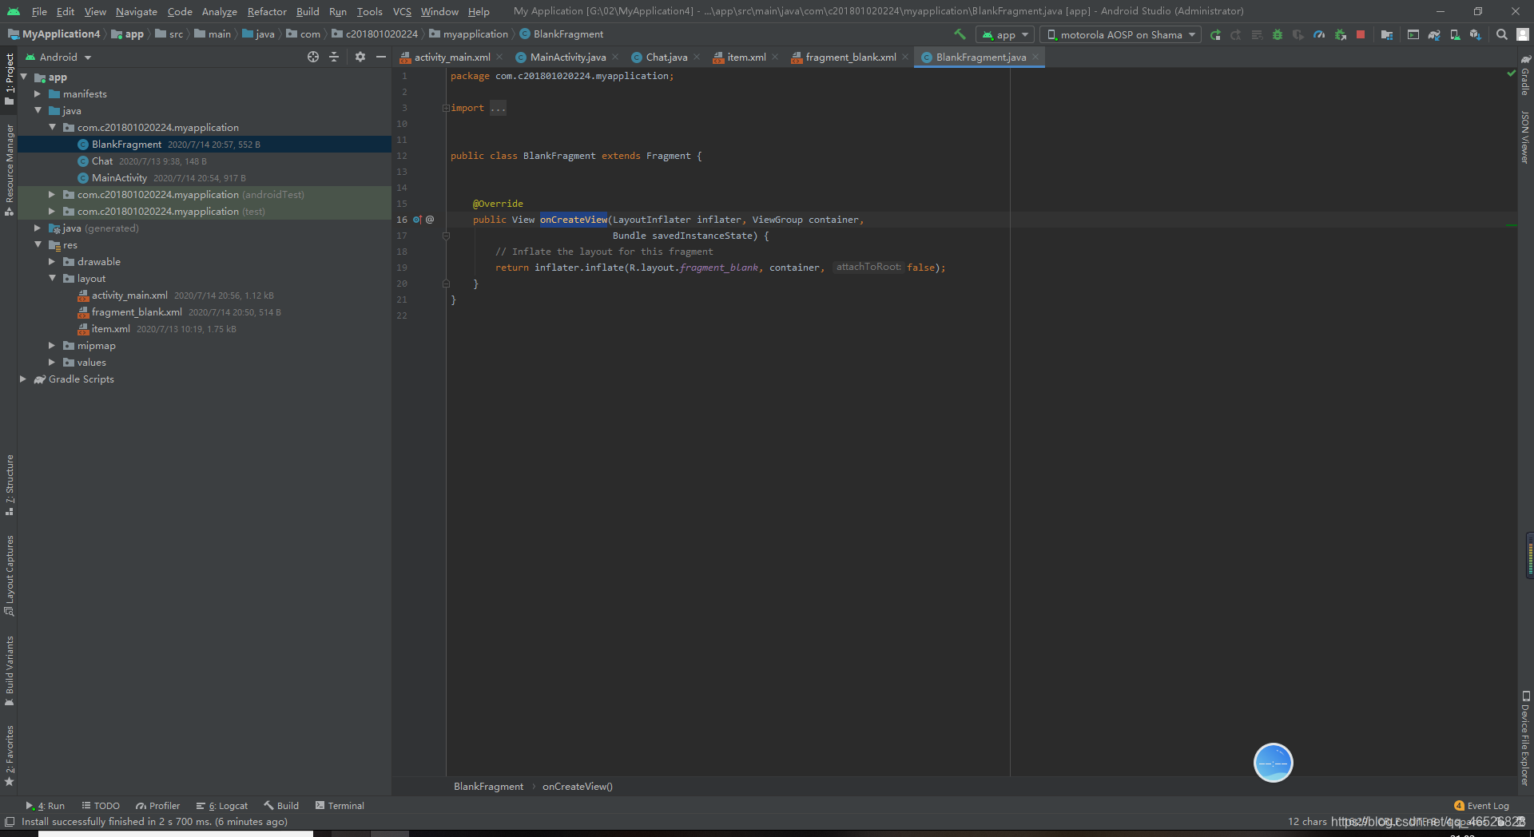The image size is (1534, 837).
Task: Toggle the Favorites tool window
Action: (9, 756)
